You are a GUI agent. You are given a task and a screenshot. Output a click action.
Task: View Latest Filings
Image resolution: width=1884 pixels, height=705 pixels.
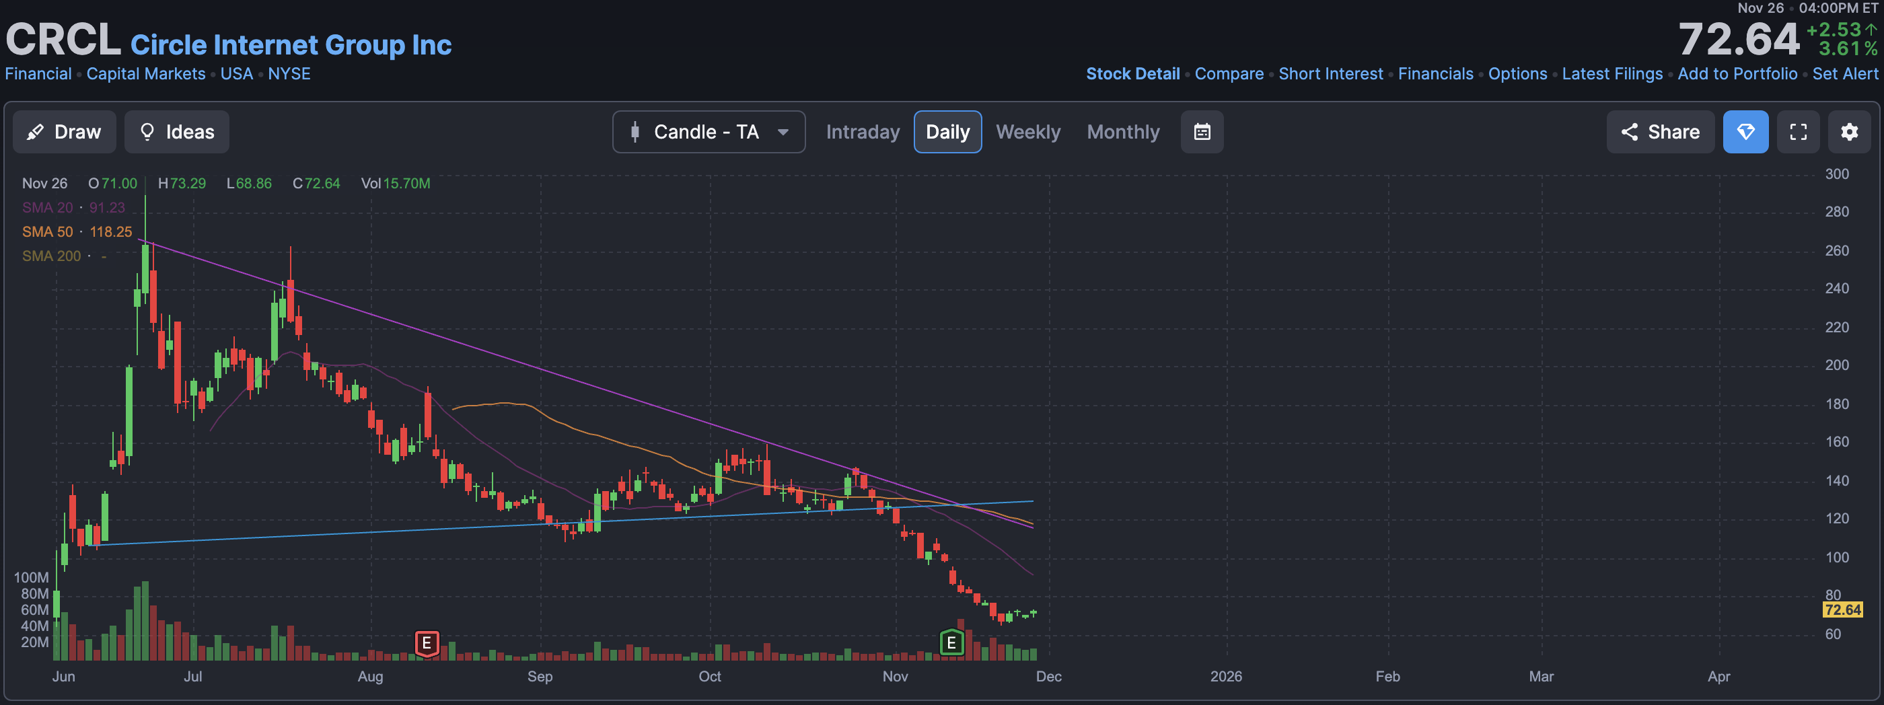coord(1612,74)
